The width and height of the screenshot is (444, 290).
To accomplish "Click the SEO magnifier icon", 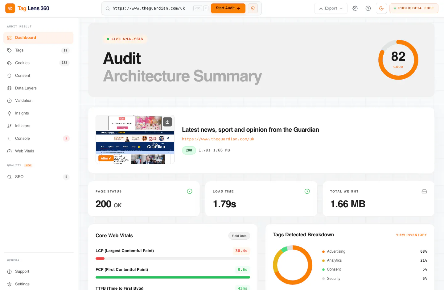I will pyautogui.click(x=9, y=177).
